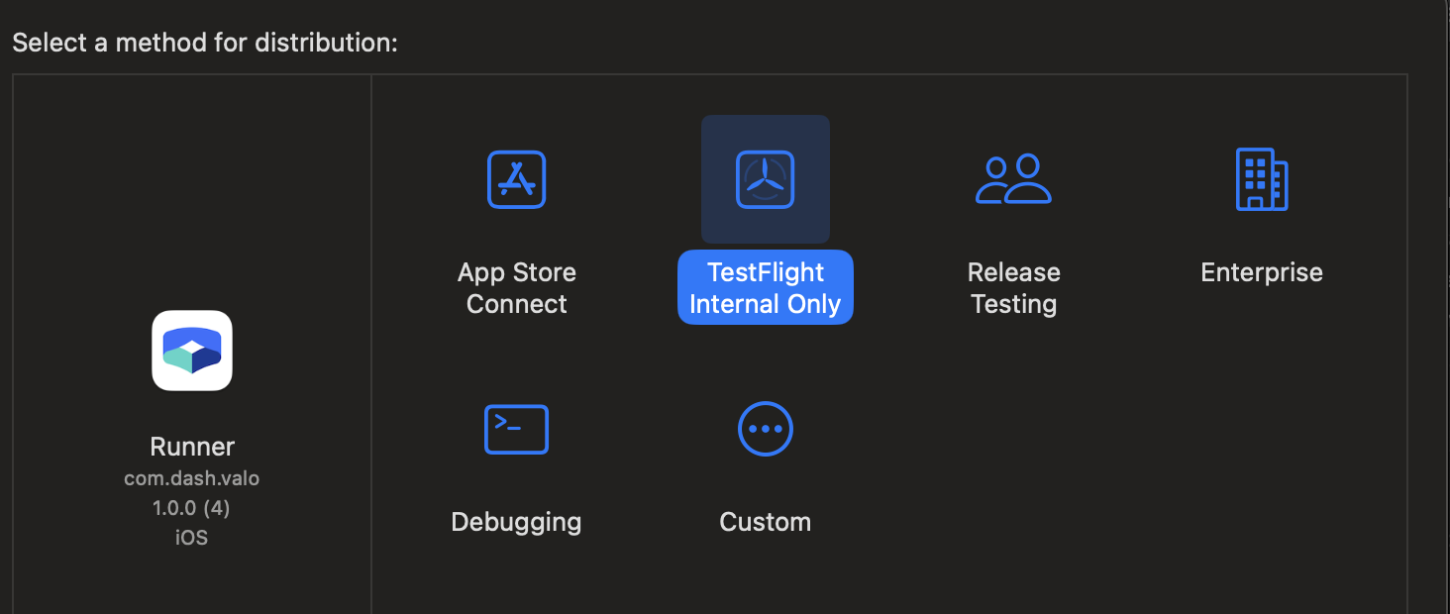Choose App Store Connect as distribution method
The image size is (1450, 614).
point(516,287)
